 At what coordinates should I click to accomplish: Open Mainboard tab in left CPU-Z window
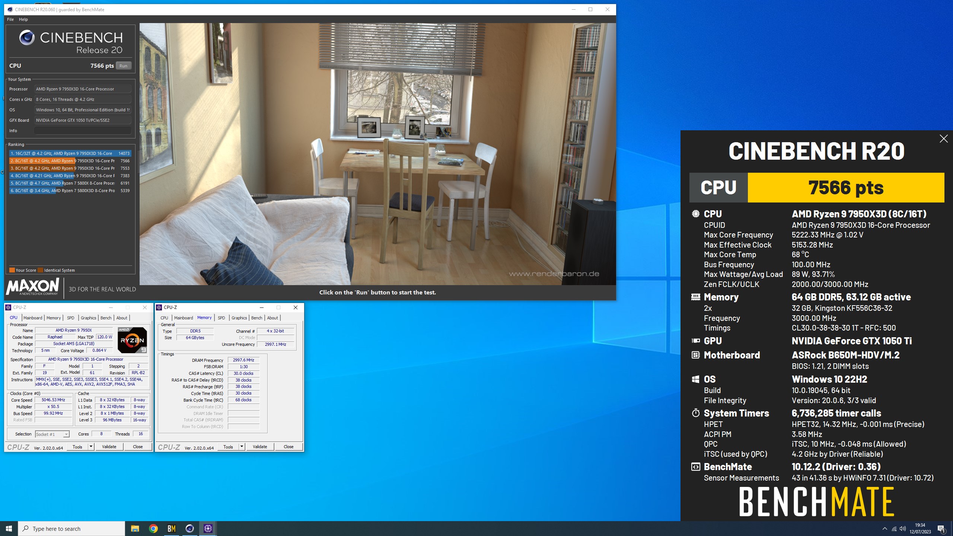coord(33,318)
